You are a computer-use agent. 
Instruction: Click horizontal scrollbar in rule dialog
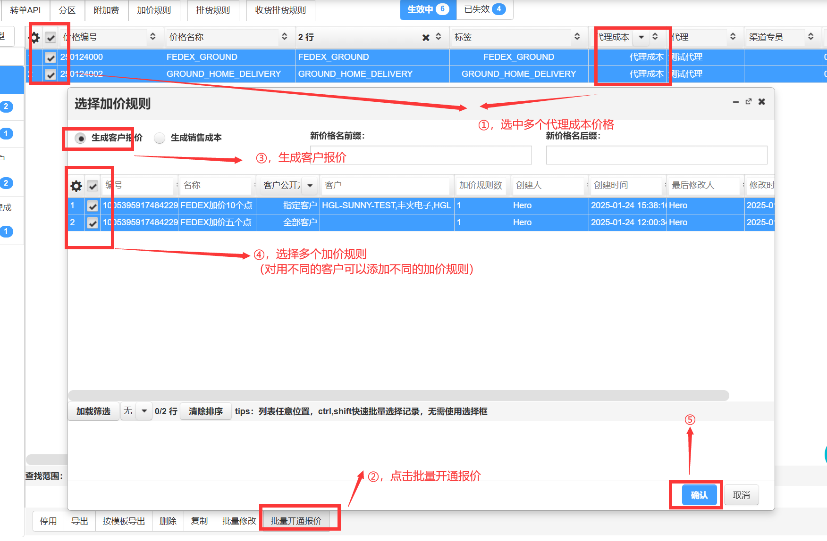tap(398, 395)
